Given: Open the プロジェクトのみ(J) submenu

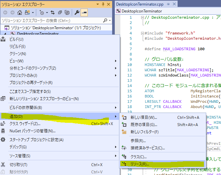Looking at the screenshot, I should pyautogui.click(x=60, y=76).
